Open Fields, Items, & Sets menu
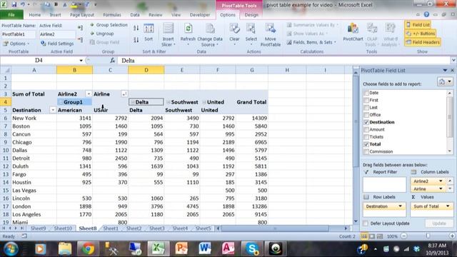The height and width of the screenshot is (257, 457). 312,42
